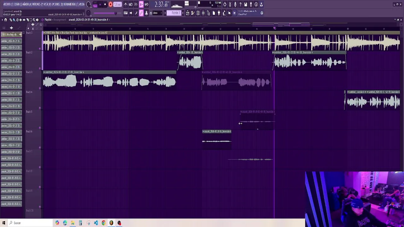This screenshot has height=227, width=404.
Task: Toggle mute dot on Track 3
Action: (x=40, y=88)
